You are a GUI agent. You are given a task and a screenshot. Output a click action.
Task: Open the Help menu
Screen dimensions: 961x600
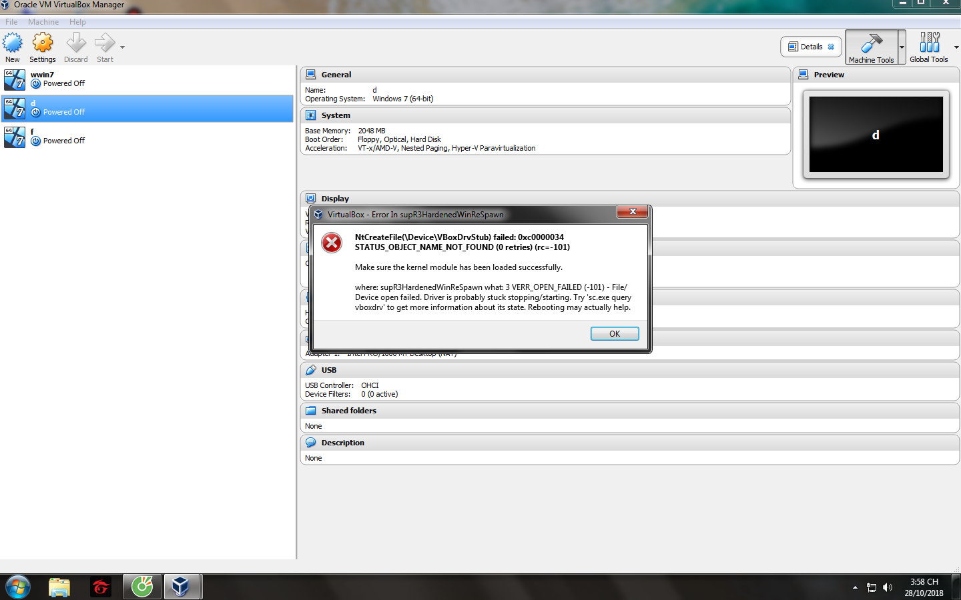coord(77,22)
